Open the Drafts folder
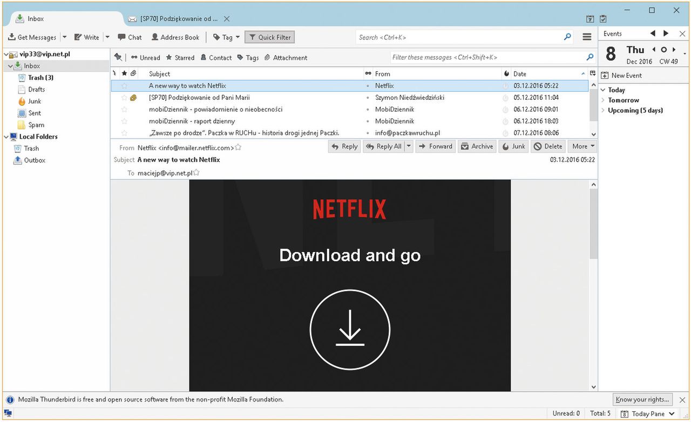 coord(36,90)
